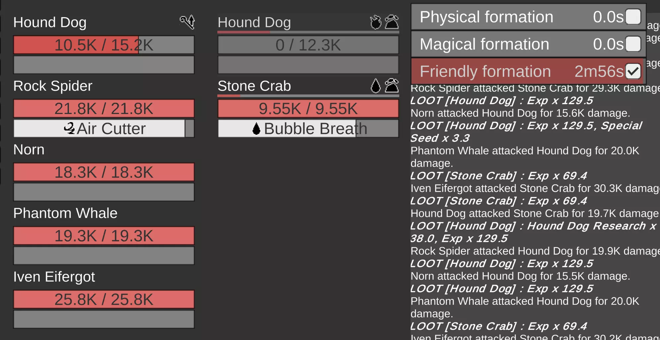Click the 10.5K / 15.2K health bar
Screen dimensions: 660x340
pos(104,45)
